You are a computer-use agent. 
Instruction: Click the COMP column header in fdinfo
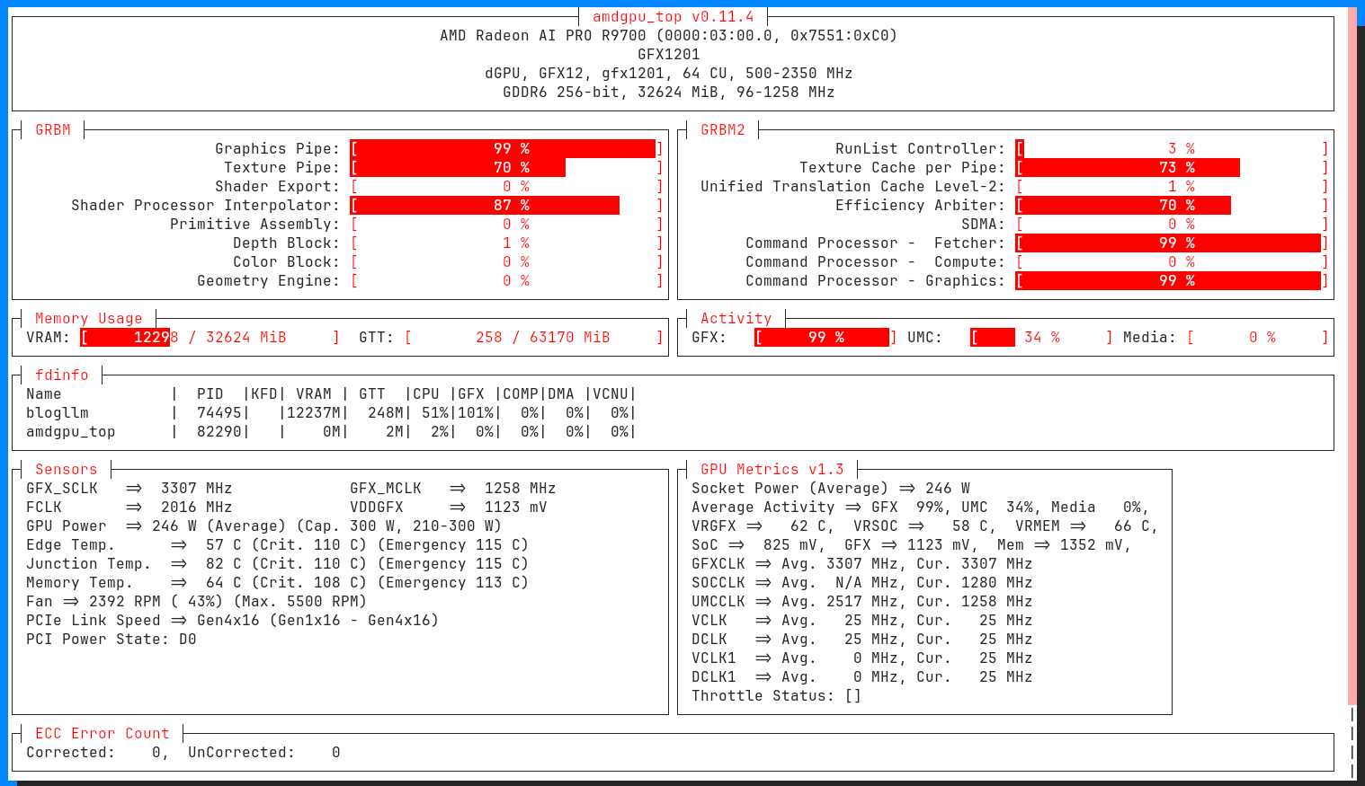[520, 393]
